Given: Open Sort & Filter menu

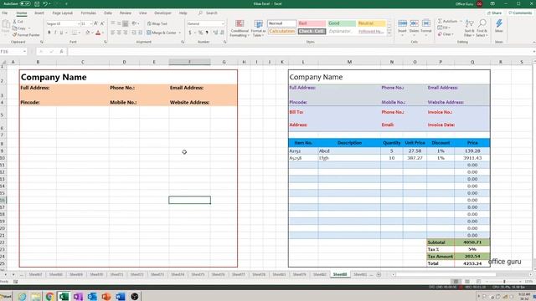Looking at the screenshot, I should [469, 28].
